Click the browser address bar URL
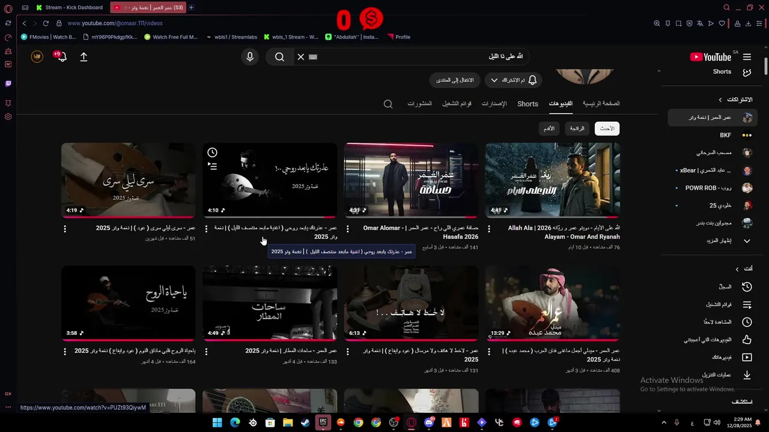 [115, 23]
